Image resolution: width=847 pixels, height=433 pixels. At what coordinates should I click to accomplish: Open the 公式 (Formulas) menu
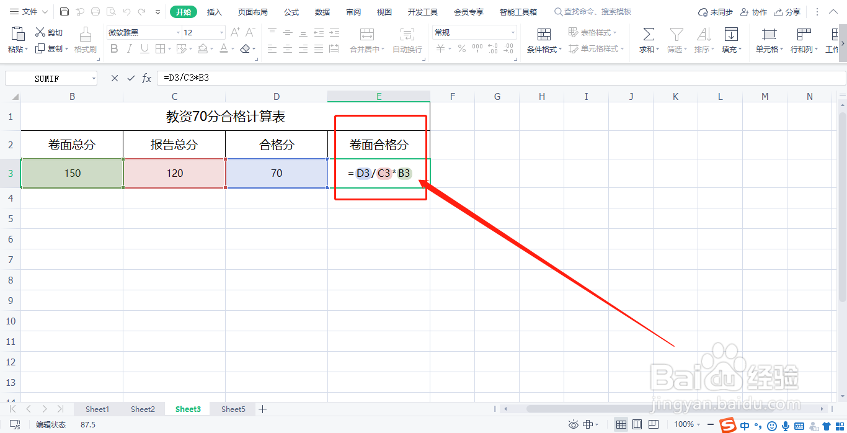(x=291, y=11)
